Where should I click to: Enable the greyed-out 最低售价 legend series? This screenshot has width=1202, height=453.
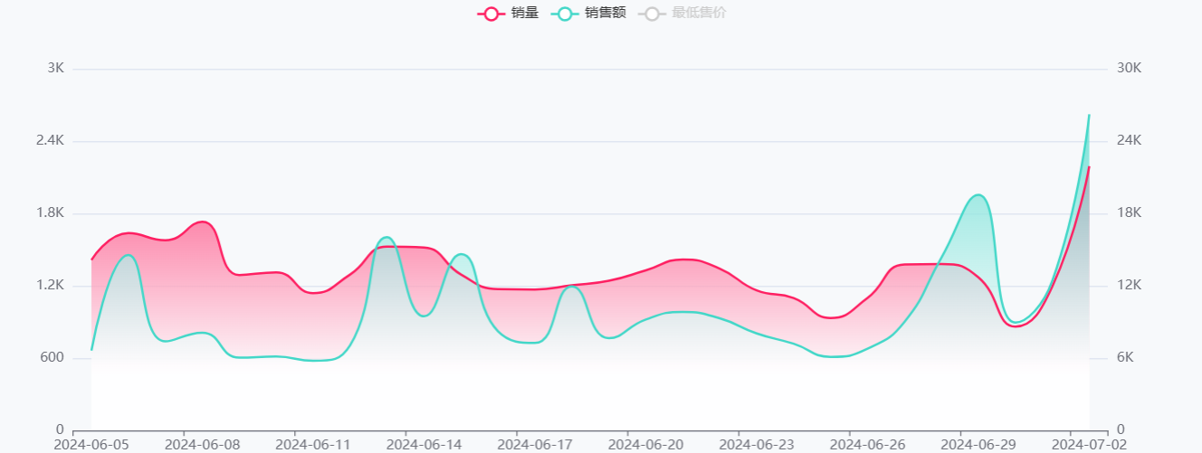(x=682, y=14)
